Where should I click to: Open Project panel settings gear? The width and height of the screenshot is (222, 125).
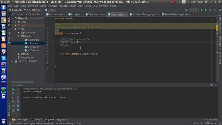(38, 14)
